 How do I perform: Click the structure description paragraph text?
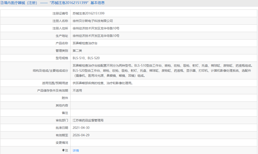point(163,70)
